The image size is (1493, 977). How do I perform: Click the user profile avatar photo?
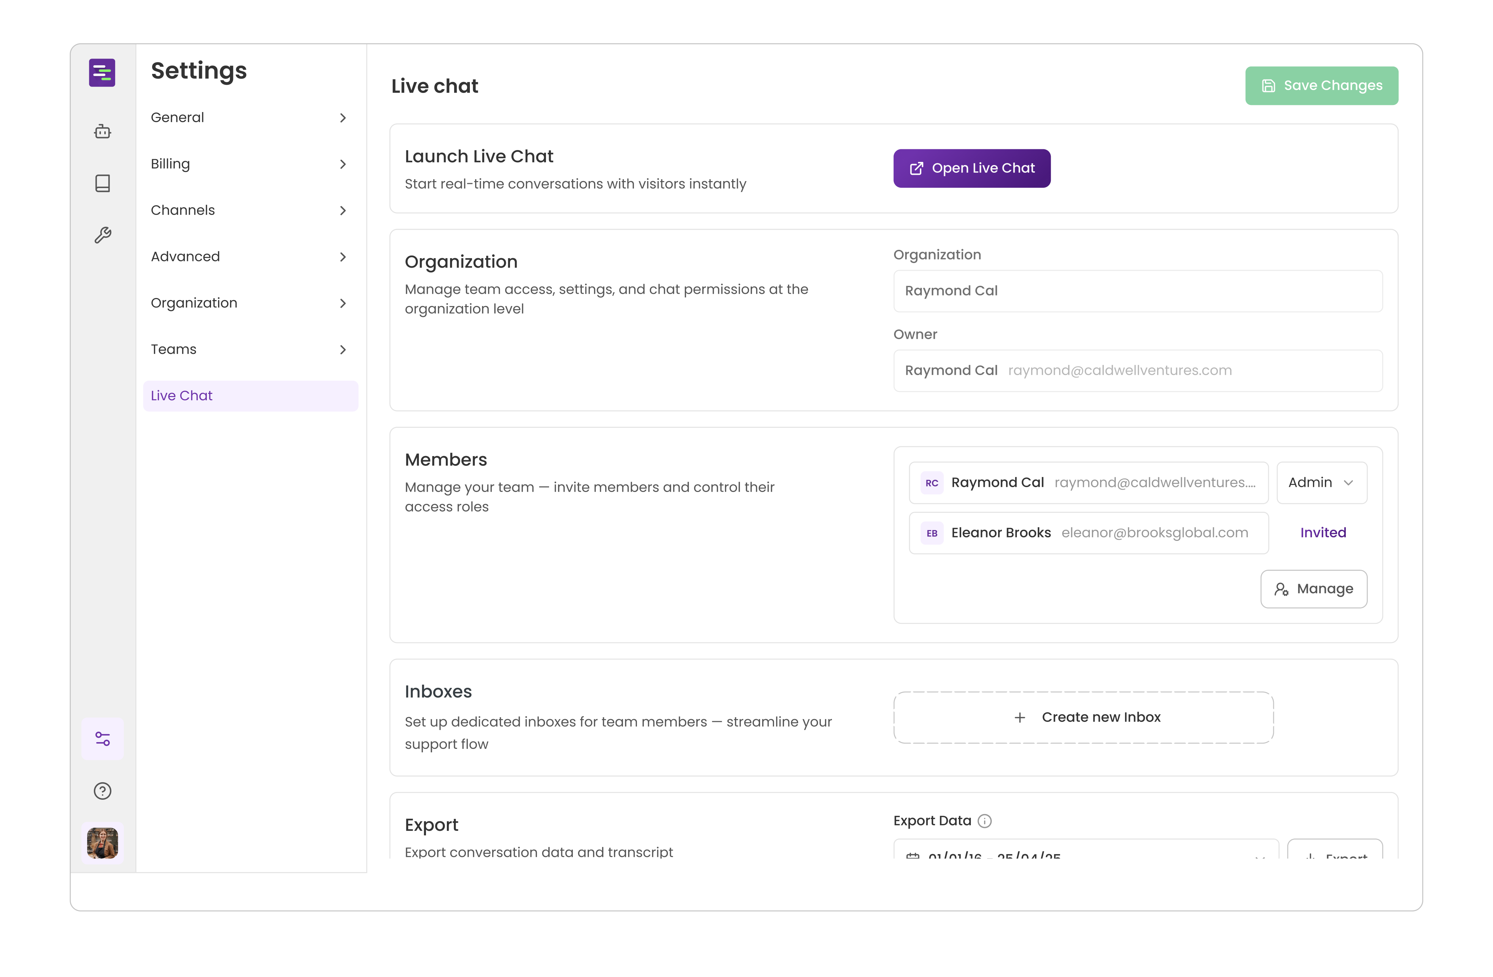point(103,843)
